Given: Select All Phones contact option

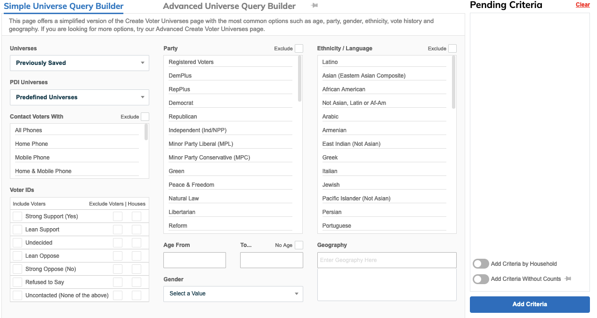Looking at the screenshot, I should pos(77,130).
